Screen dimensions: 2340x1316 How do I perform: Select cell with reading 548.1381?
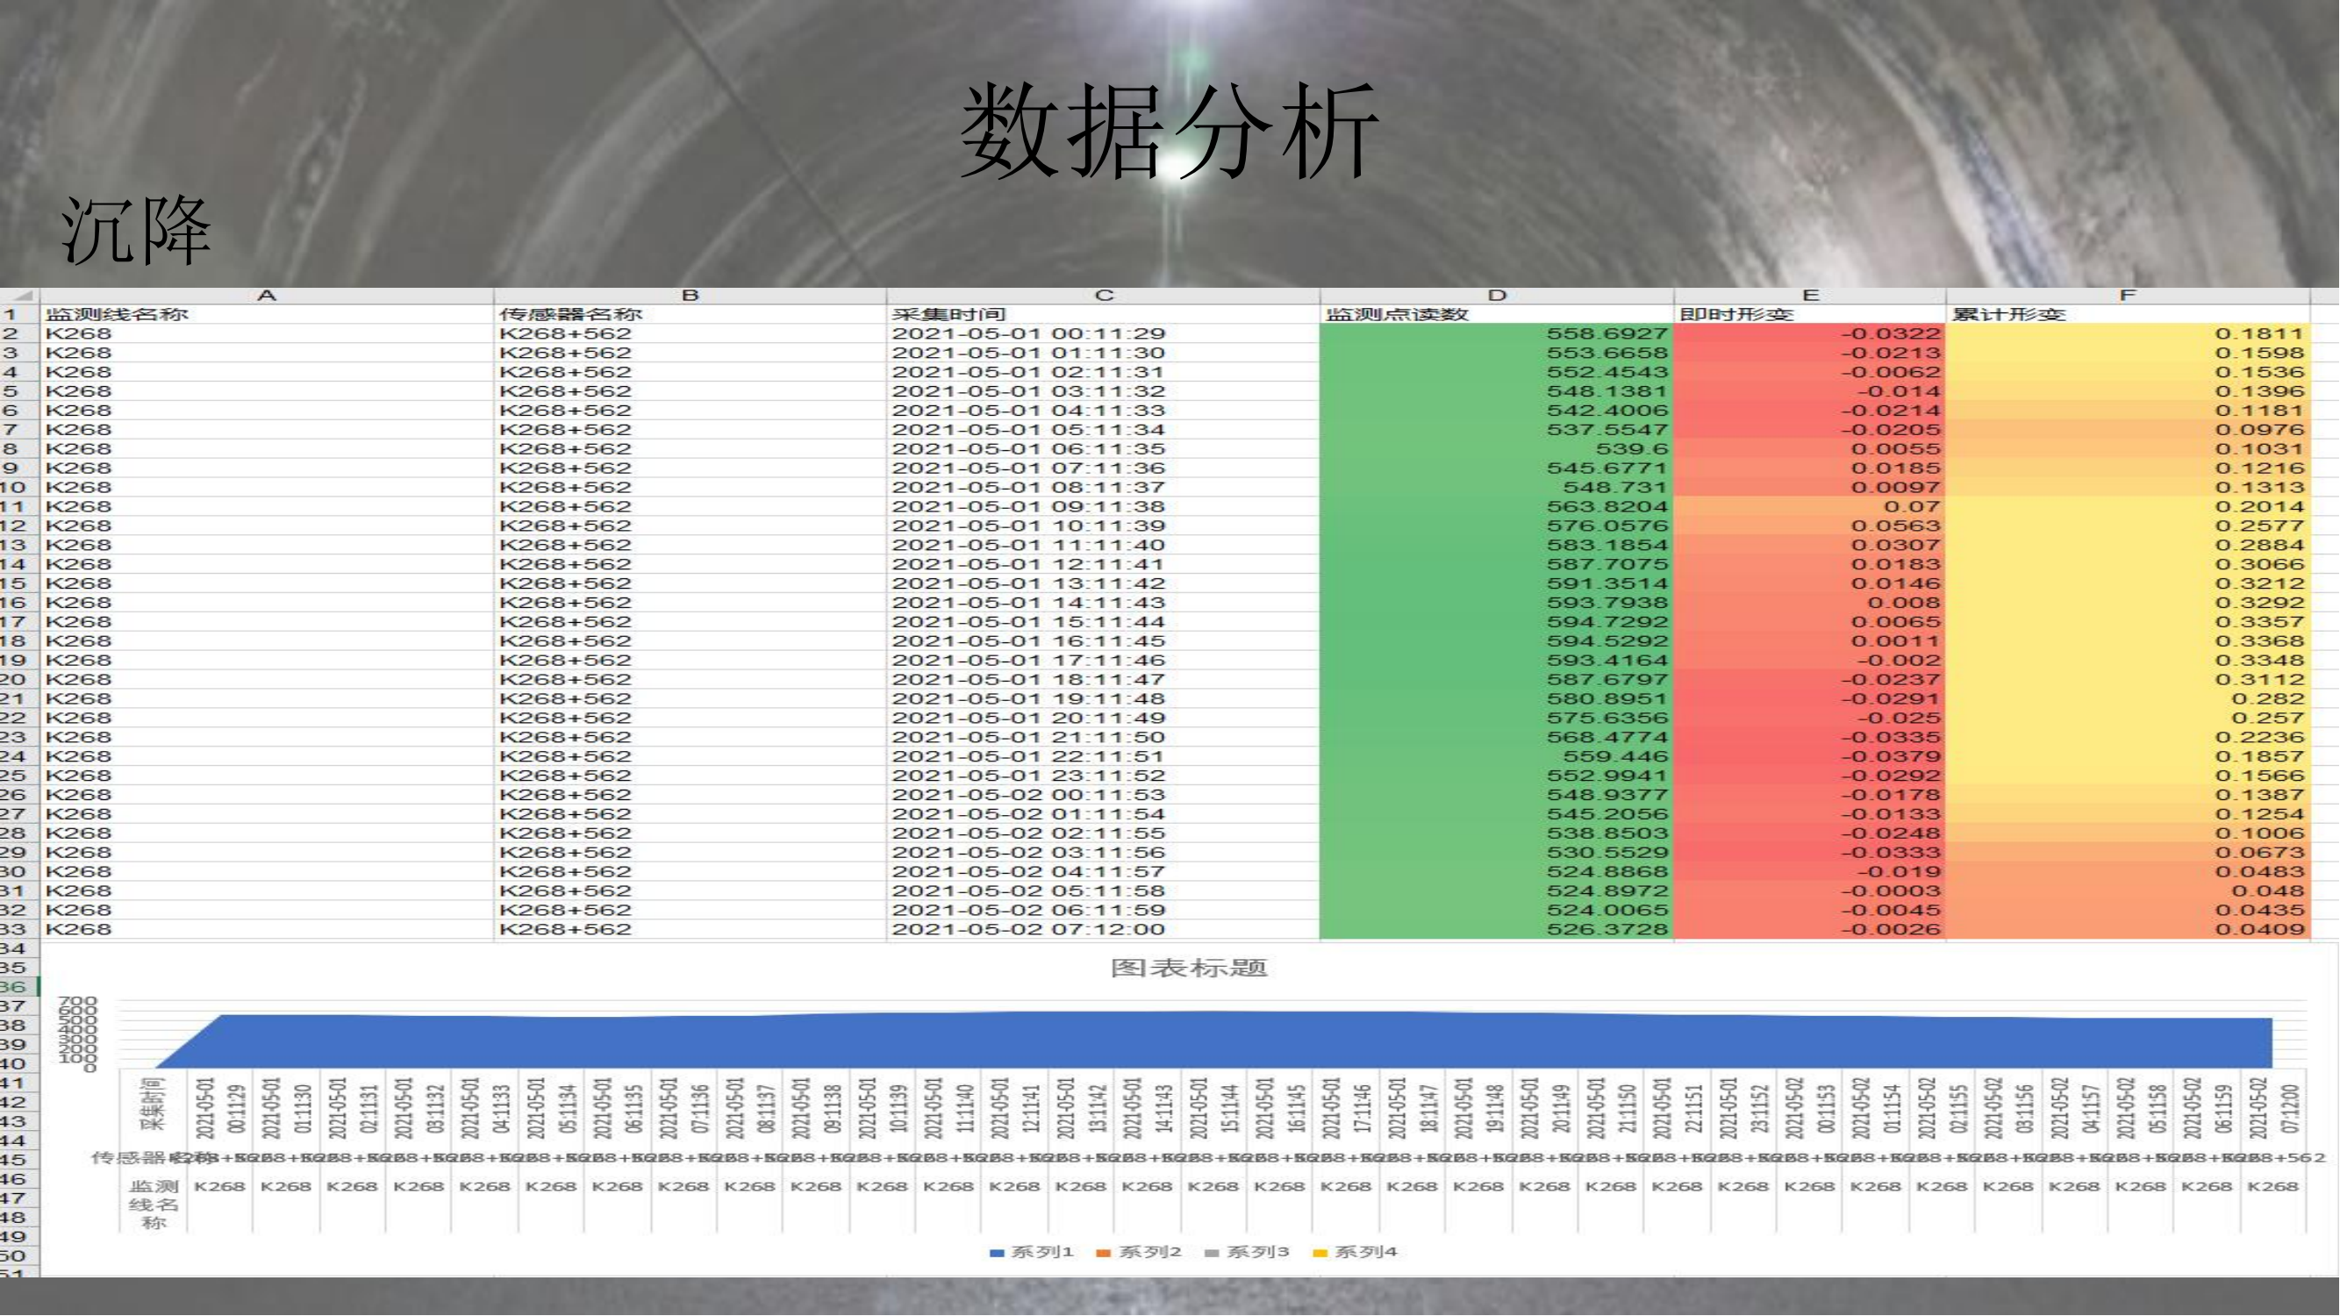click(x=1496, y=391)
